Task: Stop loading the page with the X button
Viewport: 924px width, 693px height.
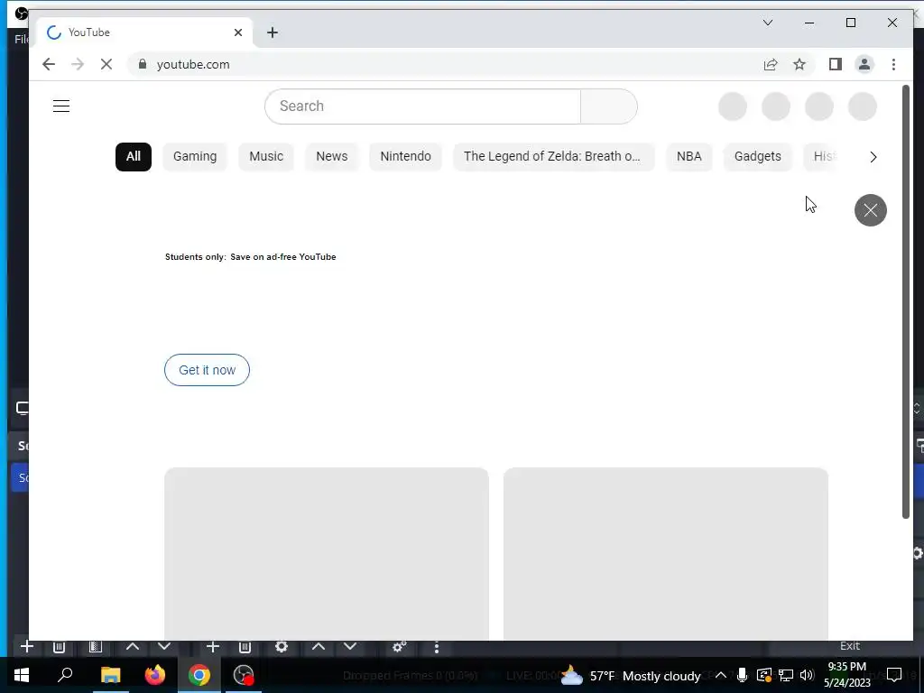Action: tap(106, 64)
